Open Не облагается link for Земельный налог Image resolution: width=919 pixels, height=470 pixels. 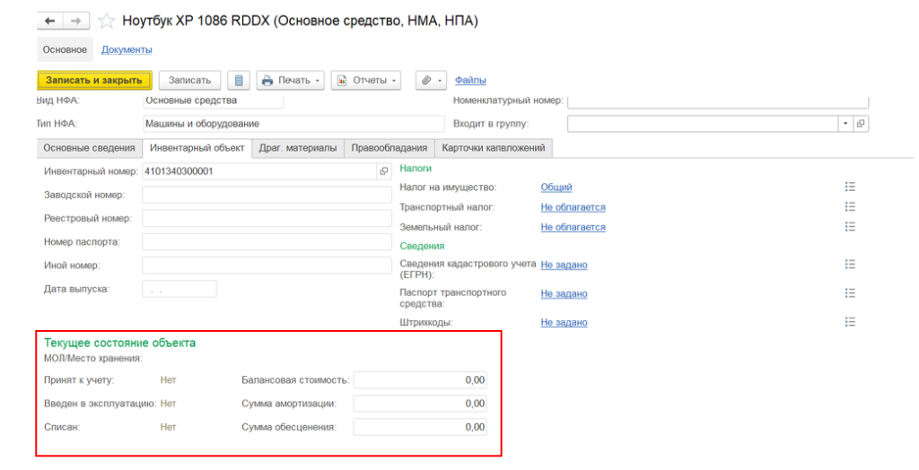tap(573, 227)
